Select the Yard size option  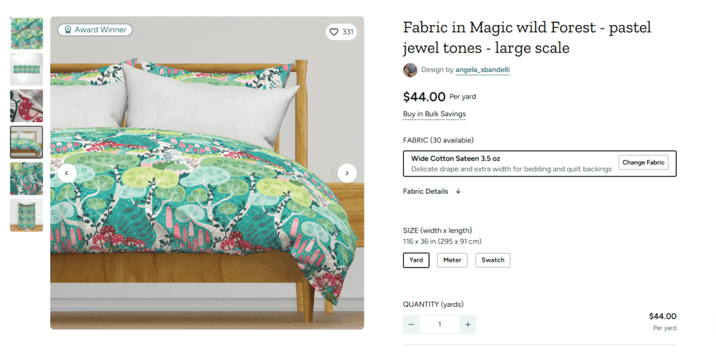pos(416,260)
